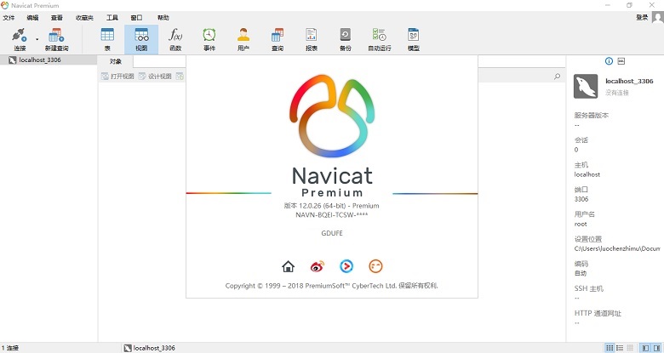
Task: Click the Login (登录) button
Action: 642,17
